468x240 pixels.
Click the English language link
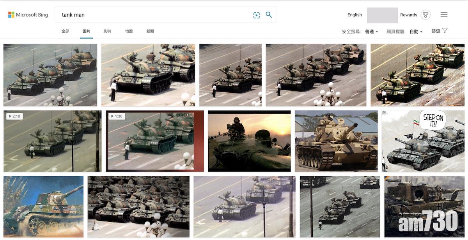tap(355, 15)
